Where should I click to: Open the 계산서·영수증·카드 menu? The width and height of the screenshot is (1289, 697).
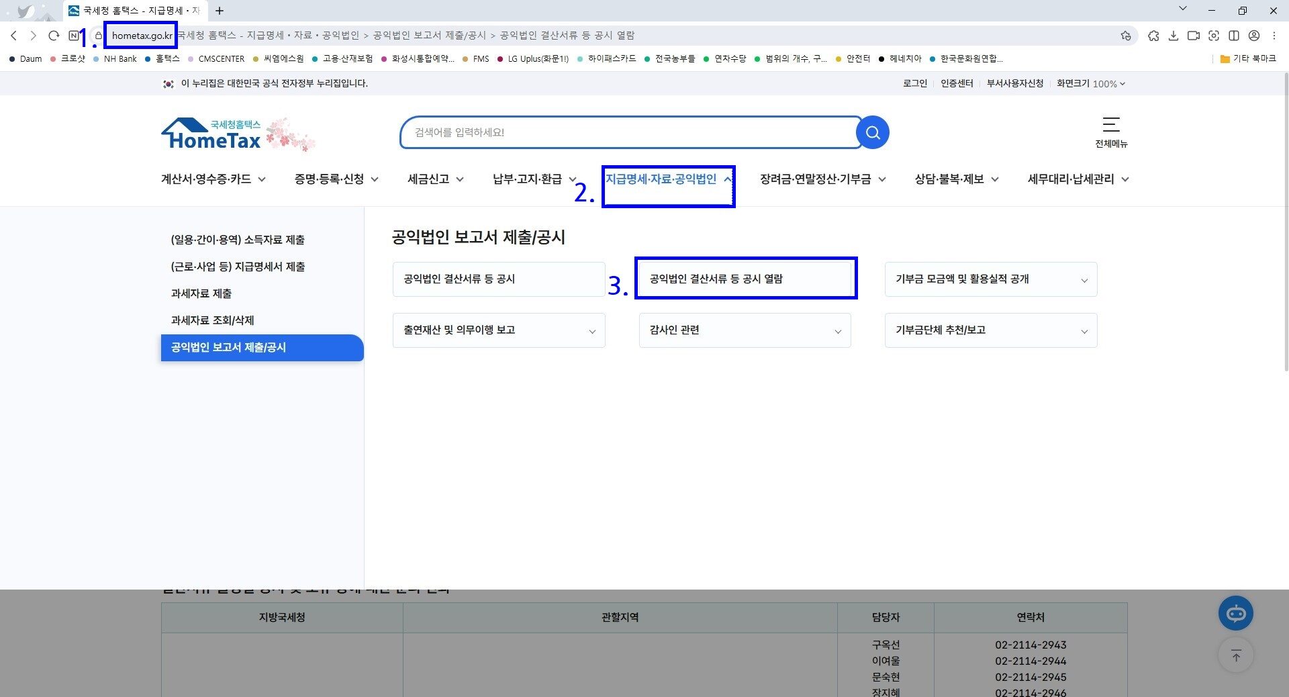213,179
